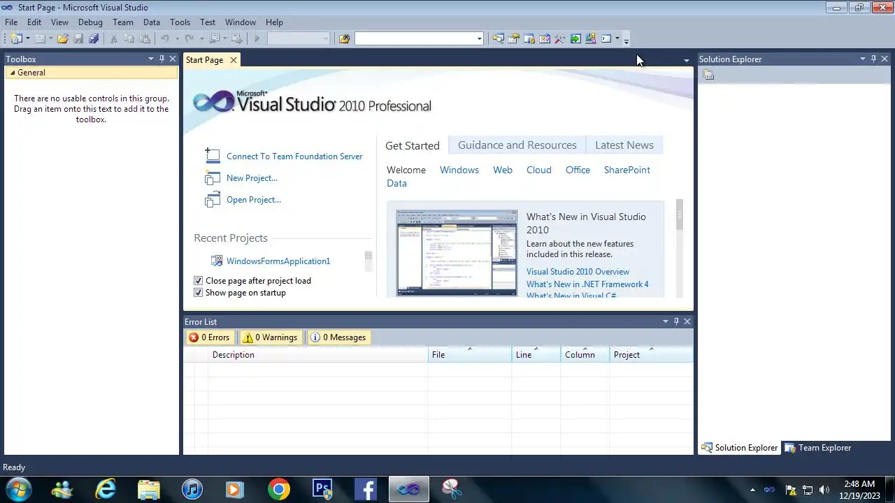The width and height of the screenshot is (895, 503).
Task: Click the Undo arrow icon
Action: (x=164, y=39)
